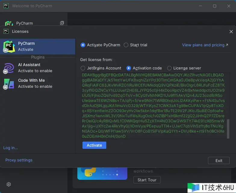The image size is (236, 193).
Task: Select Code With Me plugin entry
Action: point(38,83)
